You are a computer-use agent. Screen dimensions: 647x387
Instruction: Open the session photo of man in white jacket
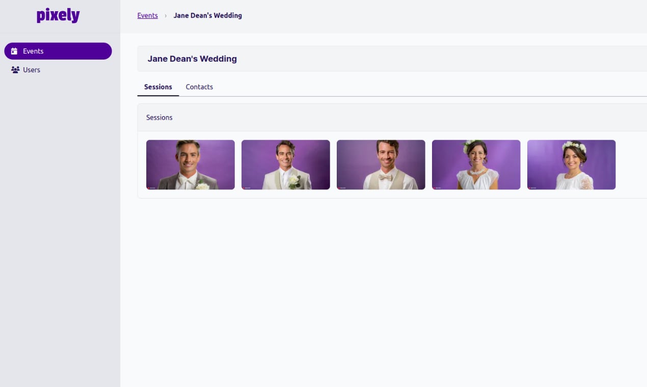[x=286, y=165]
